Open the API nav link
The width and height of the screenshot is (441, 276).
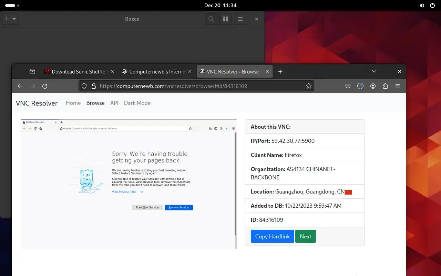[114, 103]
